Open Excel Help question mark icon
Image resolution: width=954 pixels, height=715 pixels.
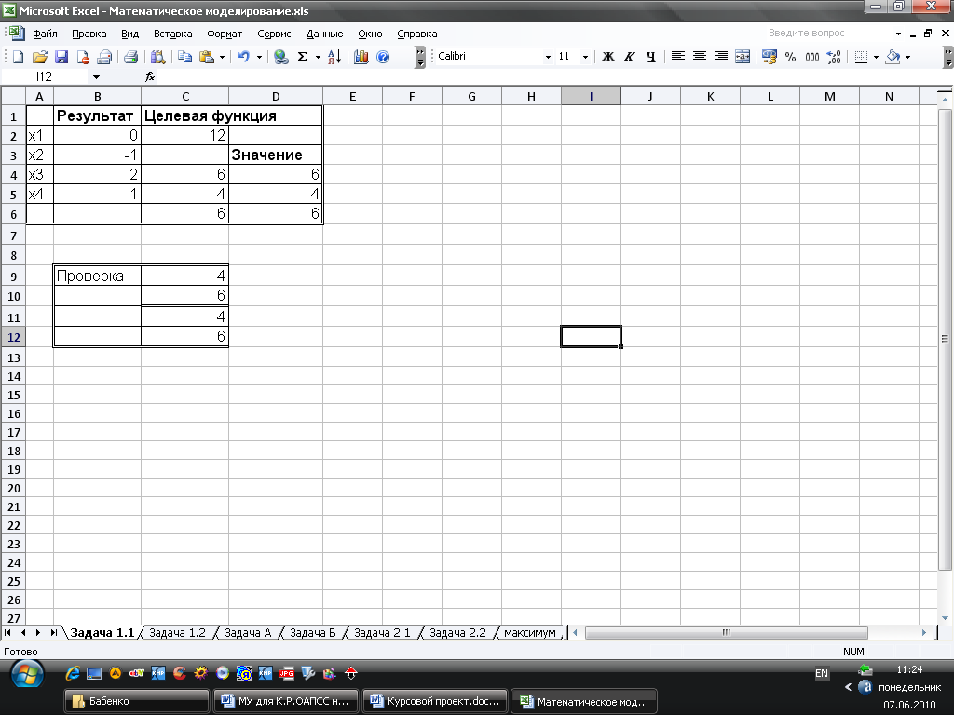point(383,57)
